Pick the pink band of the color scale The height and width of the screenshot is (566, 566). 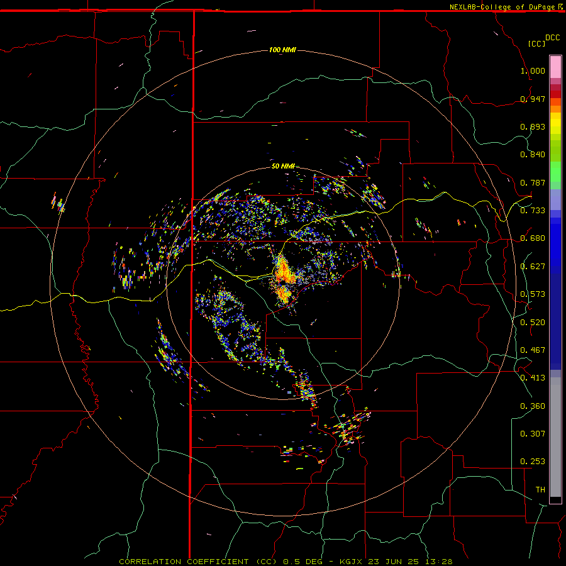click(x=555, y=67)
